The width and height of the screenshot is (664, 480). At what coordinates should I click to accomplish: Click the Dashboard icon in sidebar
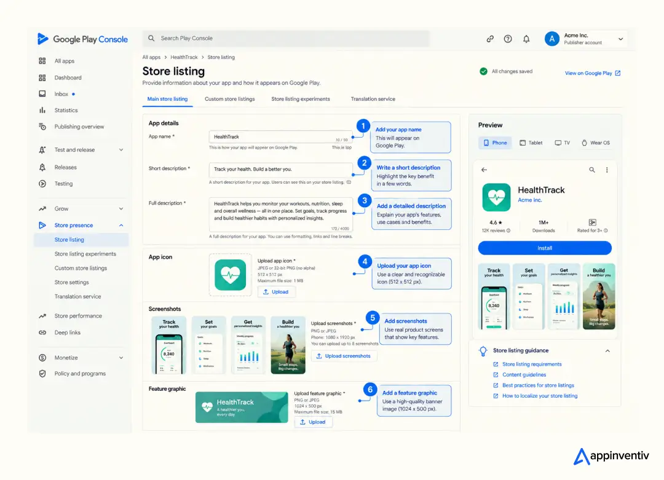pyautogui.click(x=42, y=77)
